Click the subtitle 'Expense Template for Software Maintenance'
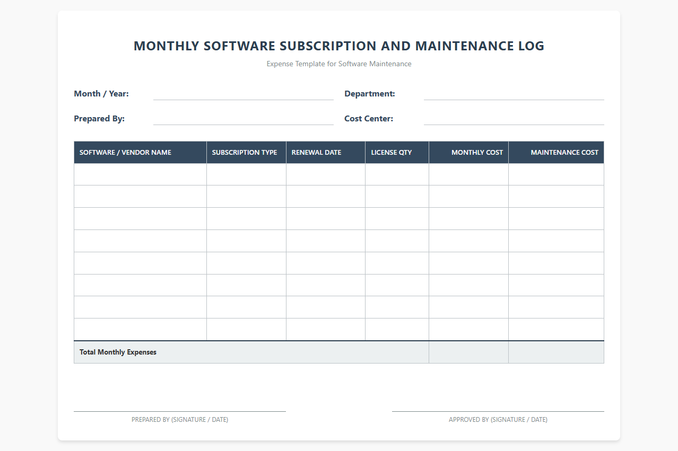The width and height of the screenshot is (678, 451). (x=339, y=64)
